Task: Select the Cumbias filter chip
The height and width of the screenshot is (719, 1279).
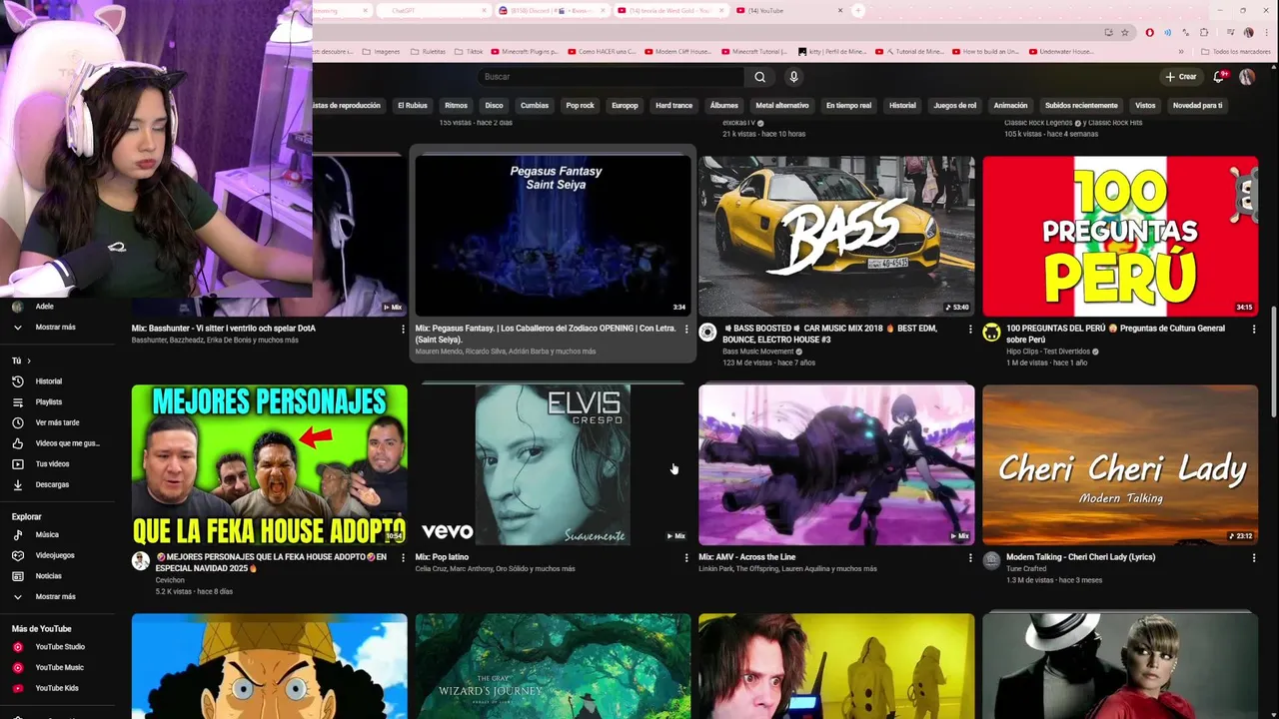Action: [x=535, y=105]
